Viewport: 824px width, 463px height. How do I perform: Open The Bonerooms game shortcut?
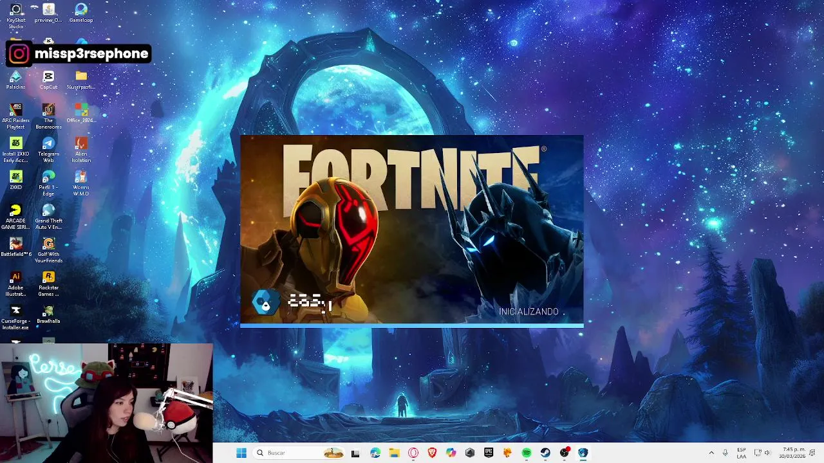point(48,117)
